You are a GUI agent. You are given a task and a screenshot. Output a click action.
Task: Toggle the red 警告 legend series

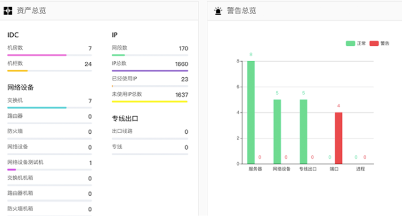(x=374, y=43)
